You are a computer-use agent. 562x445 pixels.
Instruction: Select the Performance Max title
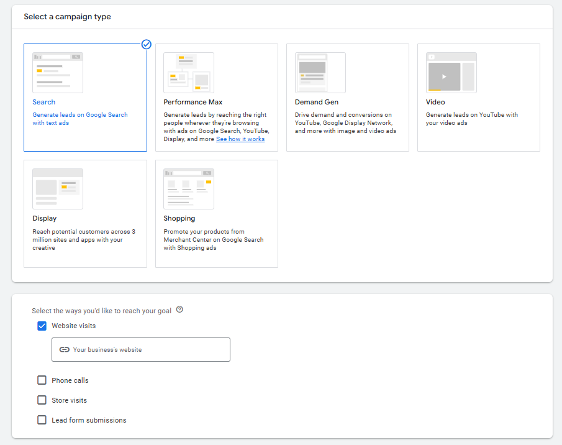coord(193,102)
